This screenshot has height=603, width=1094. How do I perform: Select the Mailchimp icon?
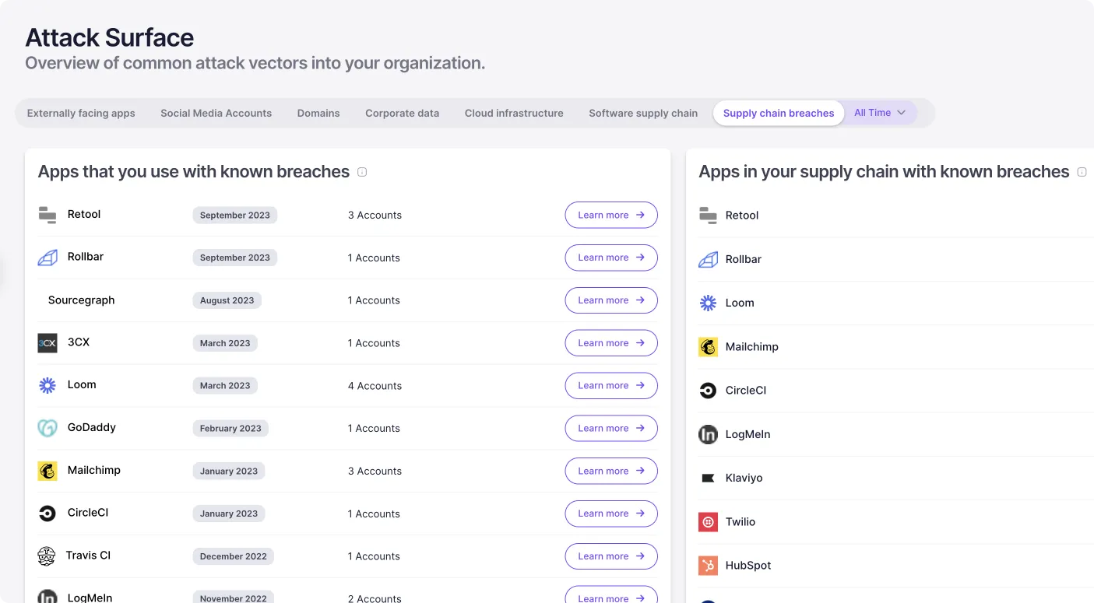pyautogui.click(x=47, y=470)
